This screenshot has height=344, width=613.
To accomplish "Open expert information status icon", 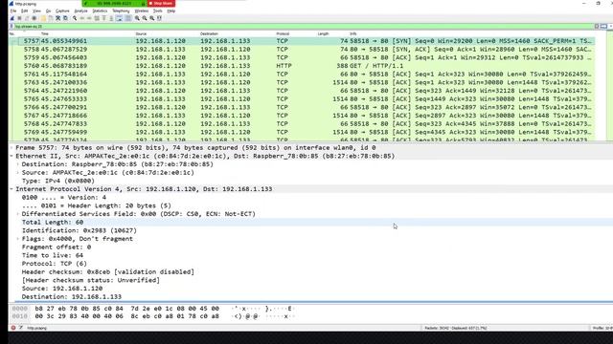I will pyautogui.click(x=13, y=328).
